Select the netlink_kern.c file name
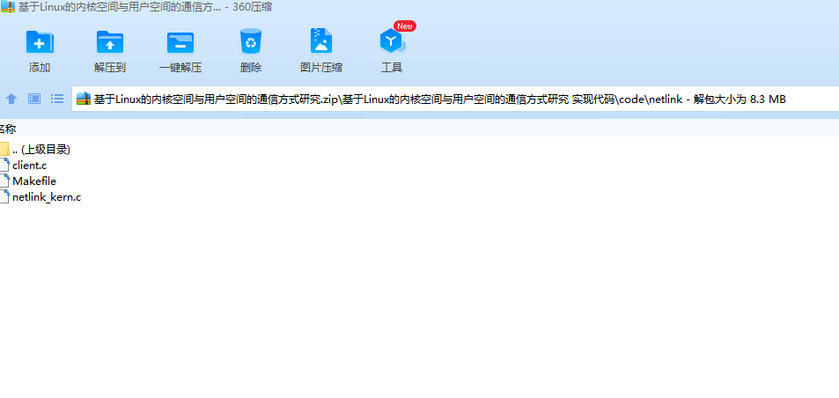 pyautogui.click(x=47, y=197)
